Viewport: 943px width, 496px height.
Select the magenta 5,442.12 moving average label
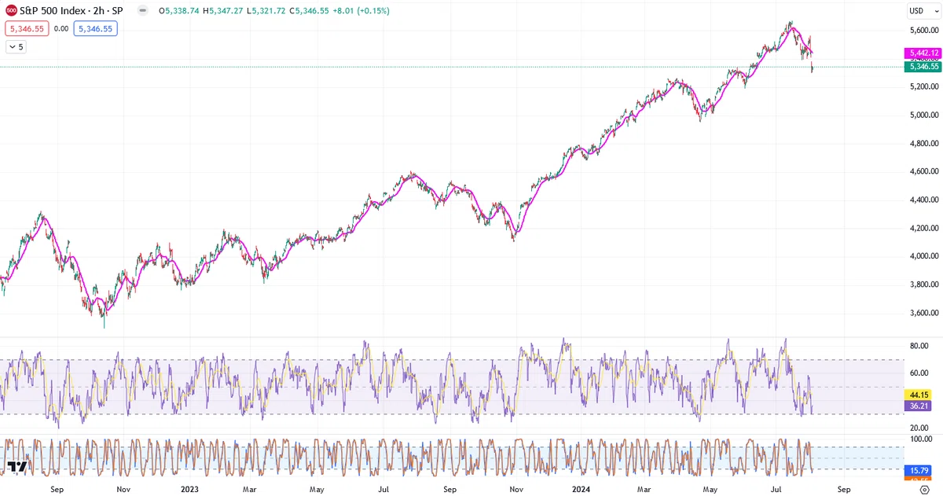pos(923,53)
